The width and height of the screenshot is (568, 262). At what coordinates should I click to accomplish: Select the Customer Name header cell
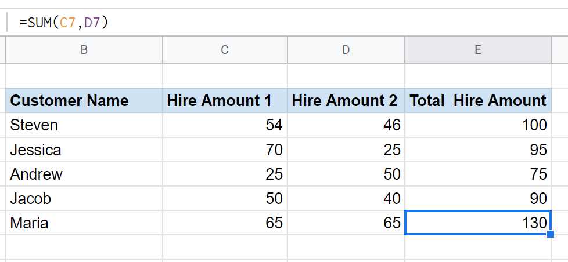pos(84,100)
